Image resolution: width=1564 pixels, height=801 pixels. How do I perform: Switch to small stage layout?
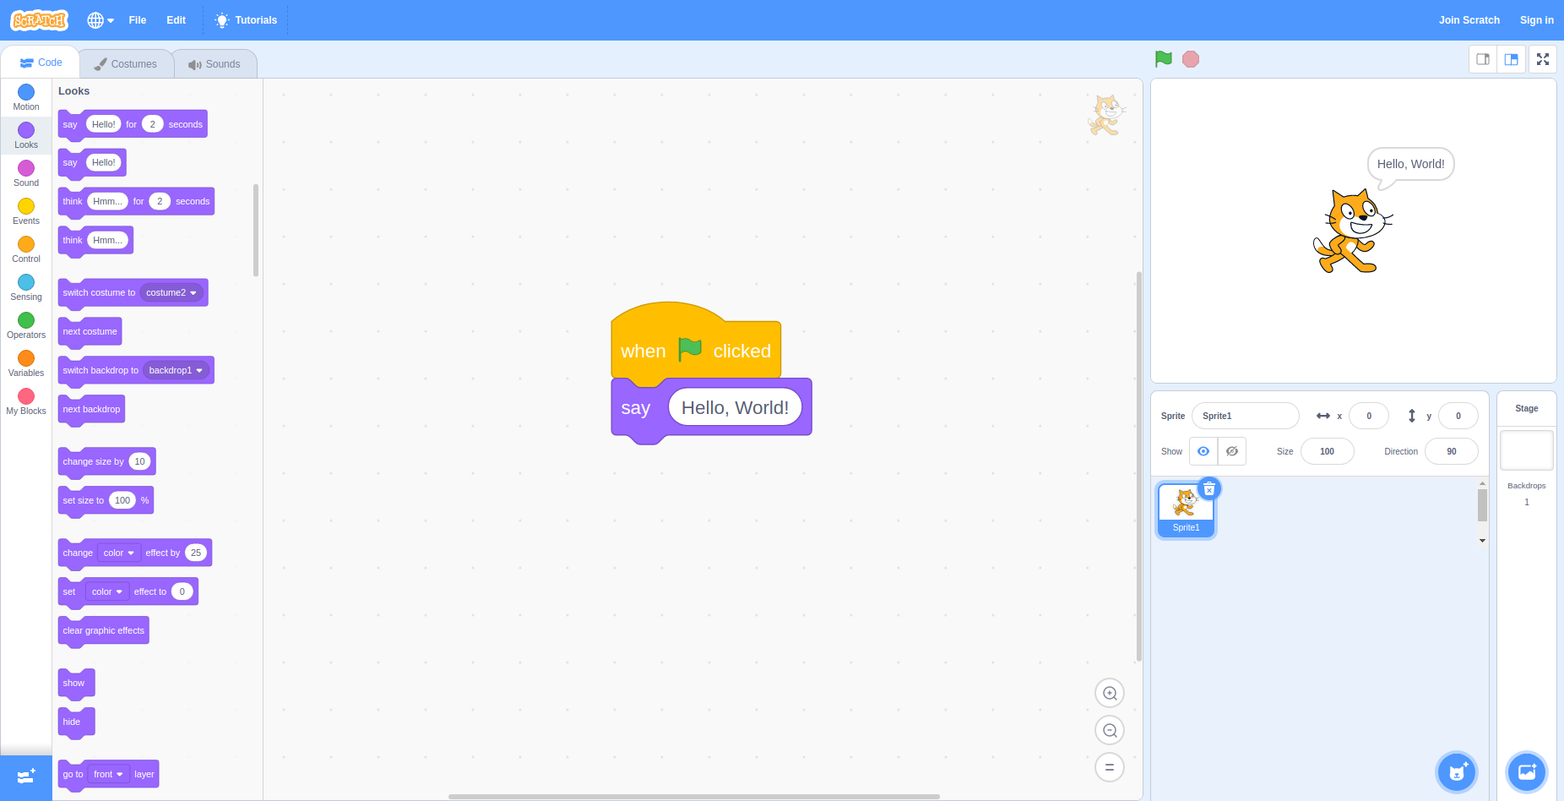click(1483, 59)
